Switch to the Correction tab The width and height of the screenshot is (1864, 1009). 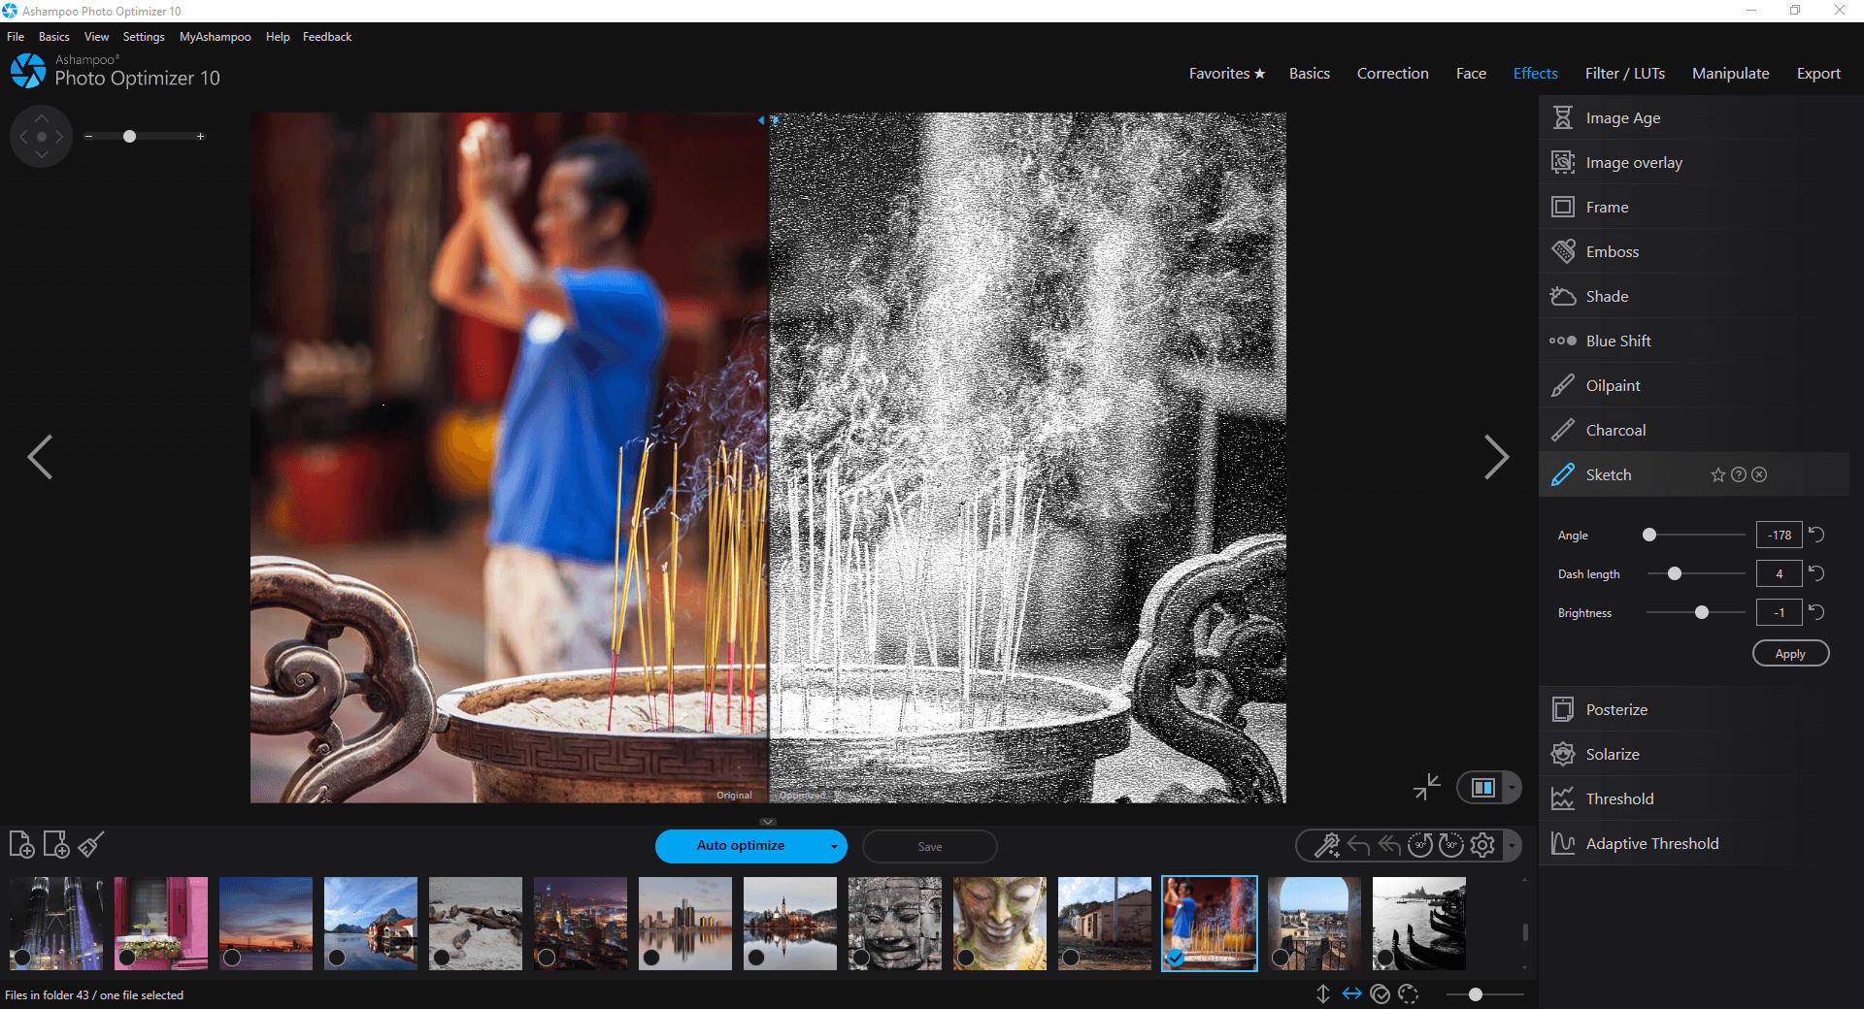(1392, 73)
